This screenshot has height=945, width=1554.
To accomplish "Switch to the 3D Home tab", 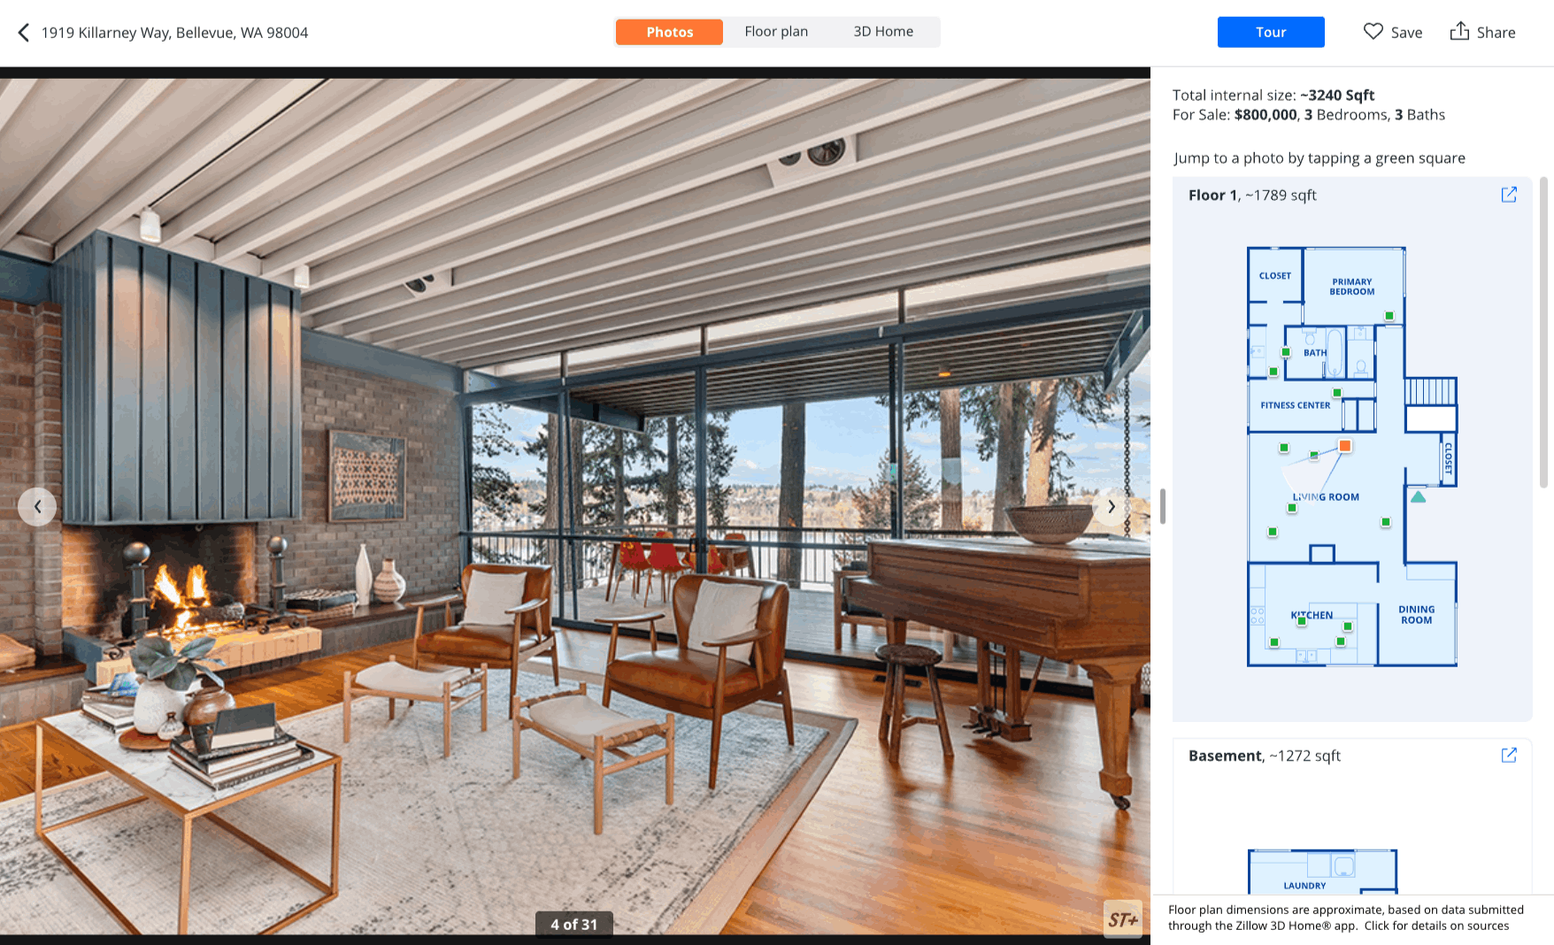I will [x=883, y=32].
